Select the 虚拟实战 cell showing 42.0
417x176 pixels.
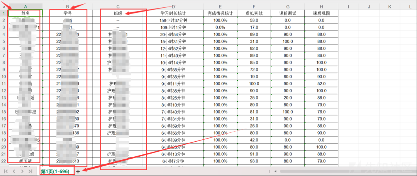tap(254, 140)
